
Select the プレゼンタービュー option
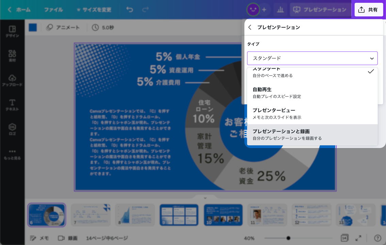pos(312,114)
